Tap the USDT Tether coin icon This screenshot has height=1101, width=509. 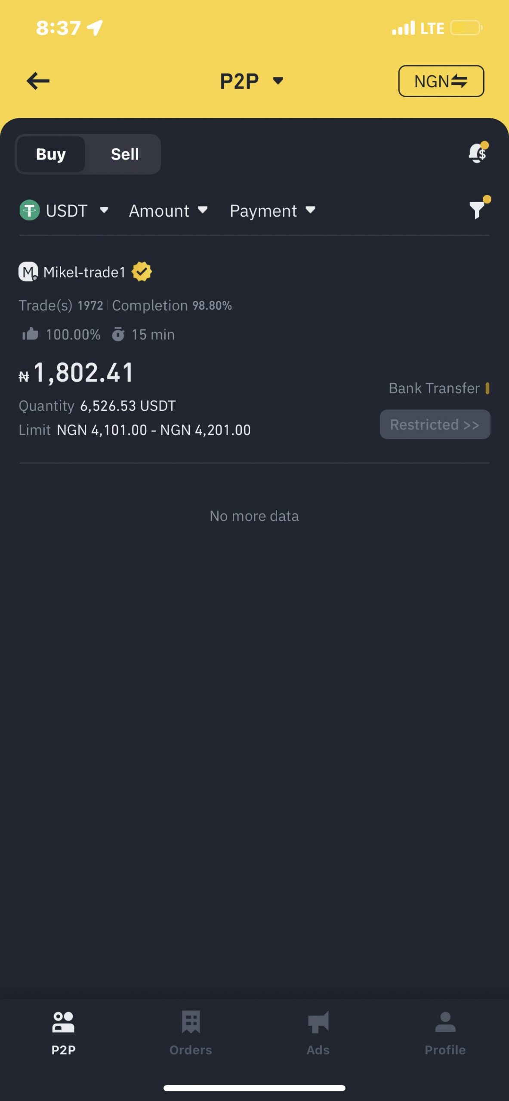tap(30, 211)
